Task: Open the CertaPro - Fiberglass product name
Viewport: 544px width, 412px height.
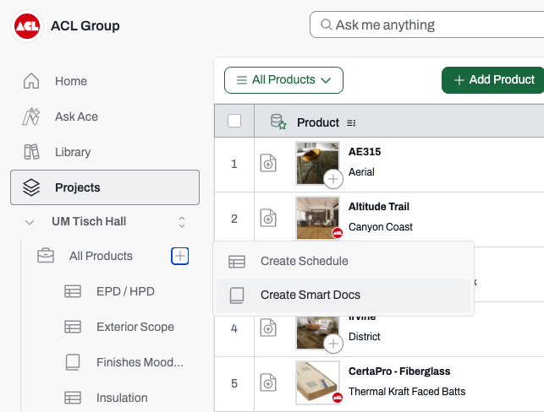Action: pos(399,371)
